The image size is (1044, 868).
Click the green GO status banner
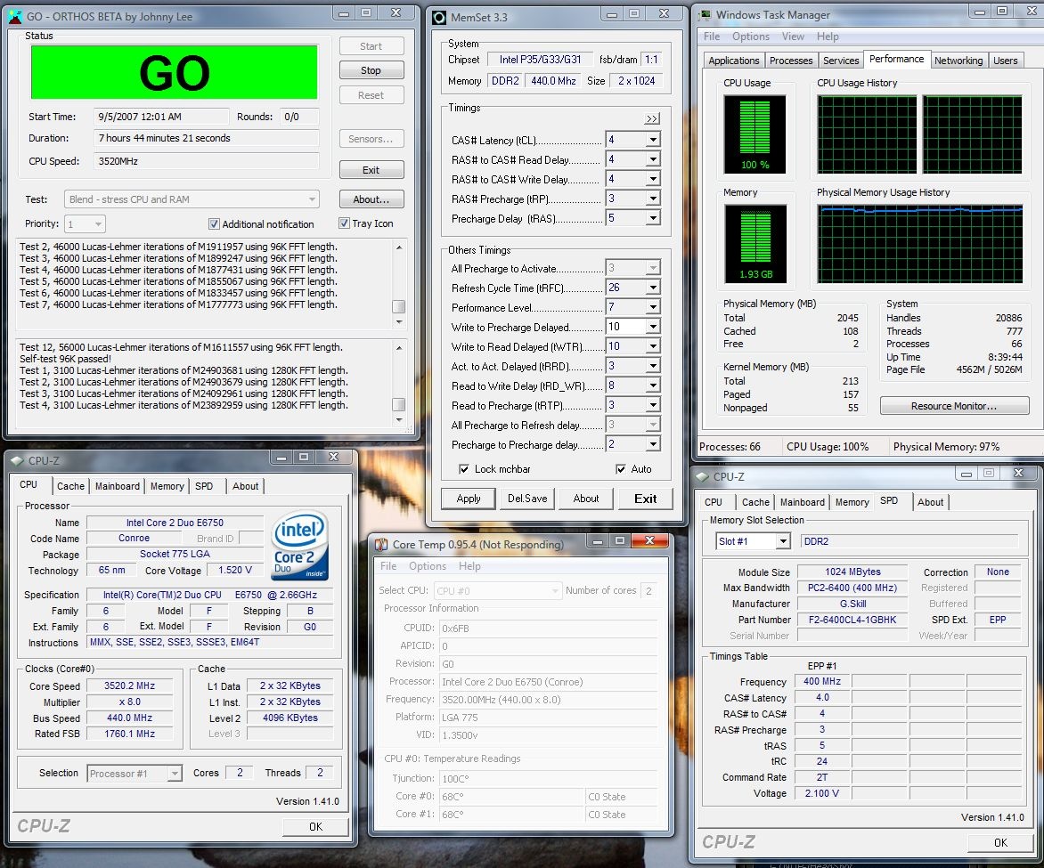click(x=175, y=72)
